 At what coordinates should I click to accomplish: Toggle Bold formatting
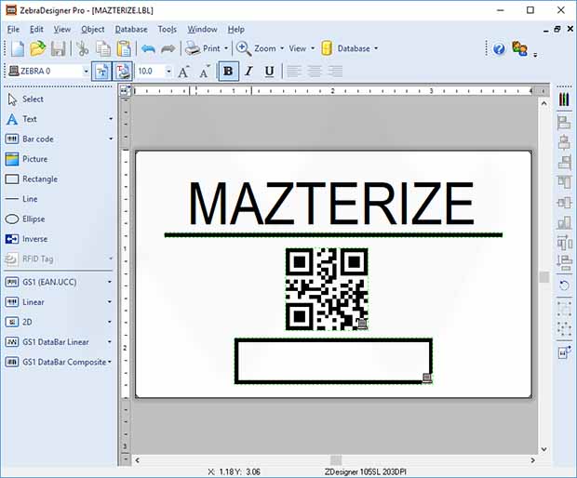click(229, 72)
